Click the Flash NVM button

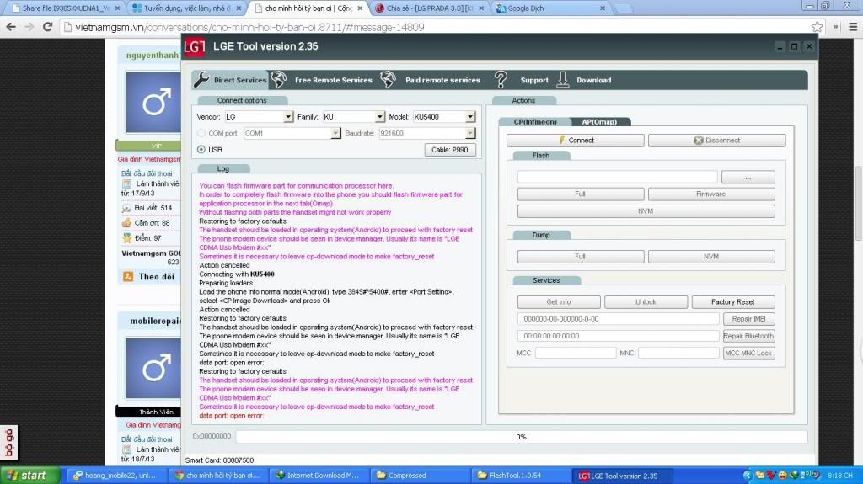click(646, 211)
